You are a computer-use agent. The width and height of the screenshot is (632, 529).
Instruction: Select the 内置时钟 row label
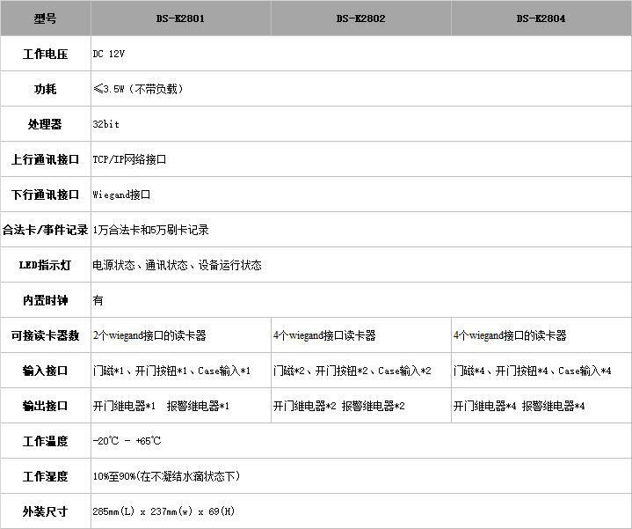45,300
